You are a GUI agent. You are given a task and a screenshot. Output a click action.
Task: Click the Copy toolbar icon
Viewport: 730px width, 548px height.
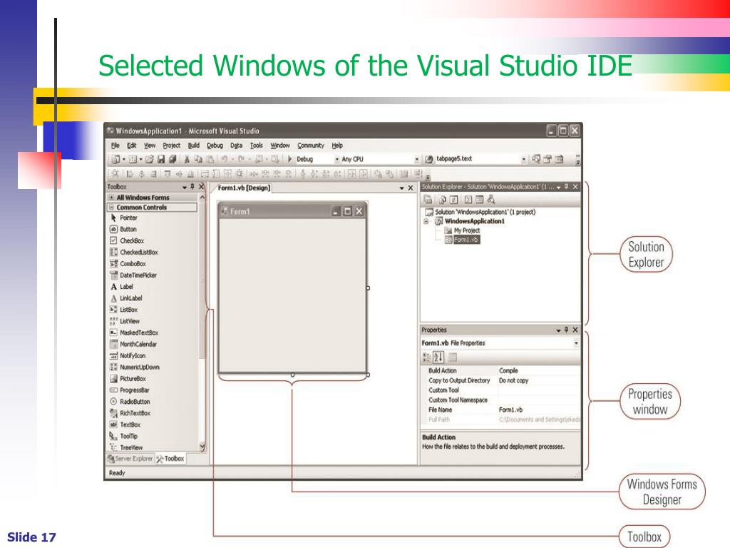[x=198, y=159]
